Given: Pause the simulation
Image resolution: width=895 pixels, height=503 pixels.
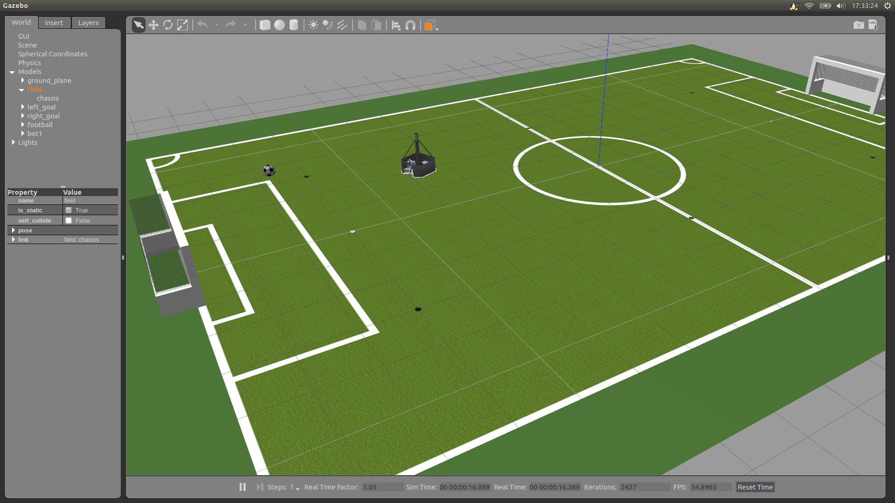Looking at the screenshot, I should click(x=242, y=487).
